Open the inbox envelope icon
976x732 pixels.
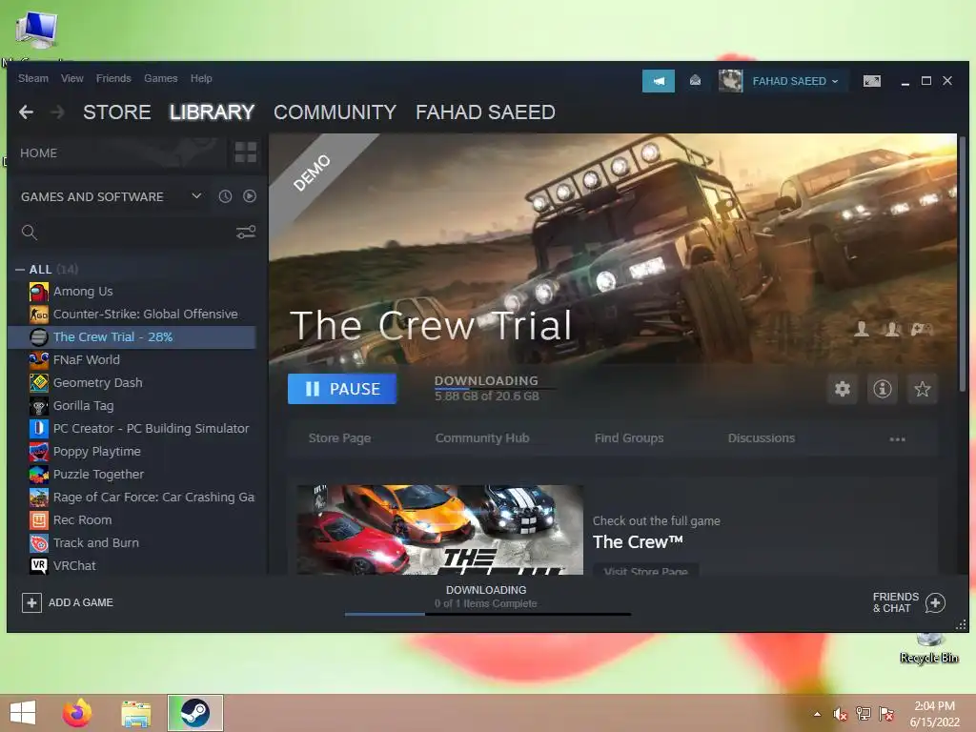pos(695,80)
